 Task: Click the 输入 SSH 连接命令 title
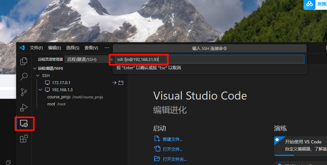pos(210,48)
